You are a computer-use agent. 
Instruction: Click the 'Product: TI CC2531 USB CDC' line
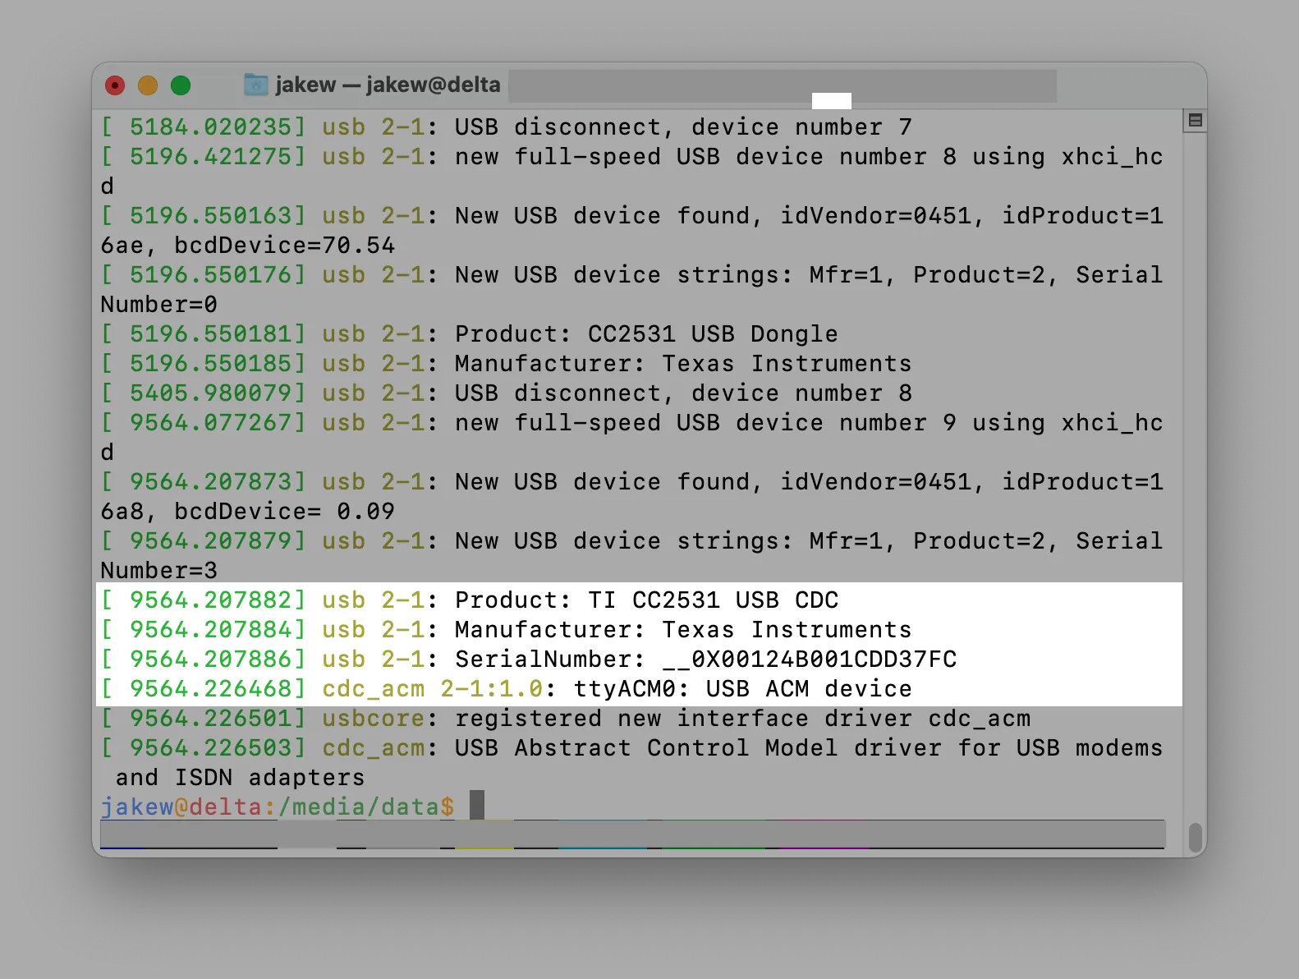point(469,600)
